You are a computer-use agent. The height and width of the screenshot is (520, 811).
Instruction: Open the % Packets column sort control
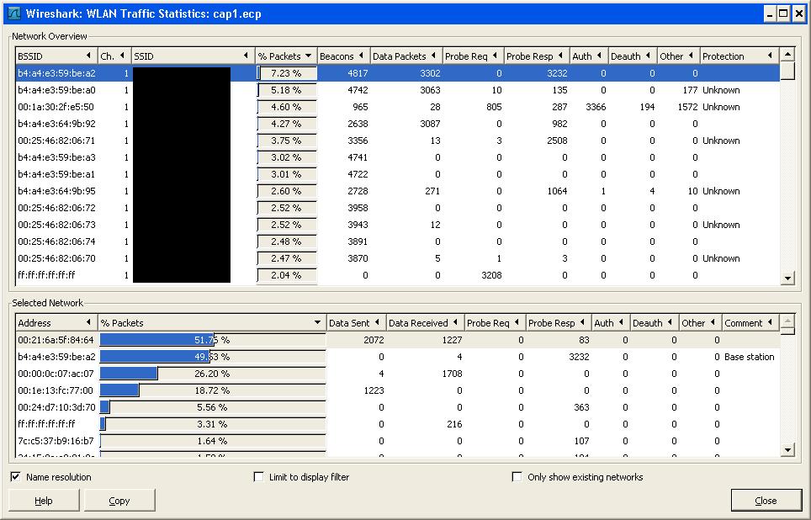[x=306, y=56]
